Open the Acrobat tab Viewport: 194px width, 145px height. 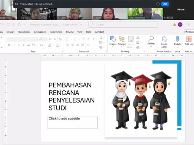(x=99, y=32)
